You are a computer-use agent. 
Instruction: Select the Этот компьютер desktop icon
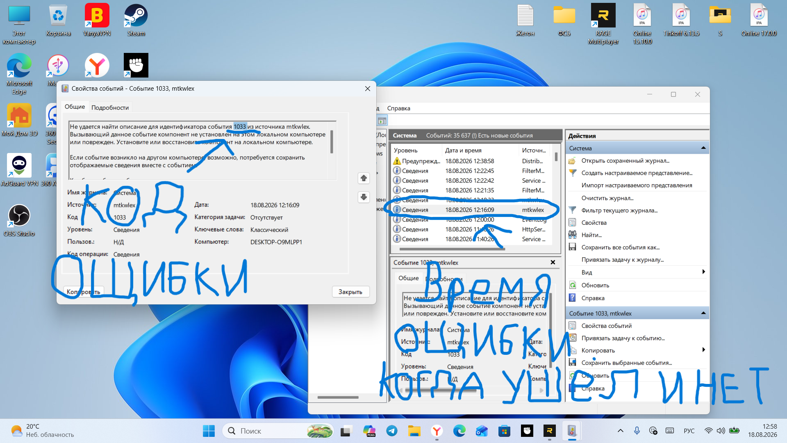[19, 24]
